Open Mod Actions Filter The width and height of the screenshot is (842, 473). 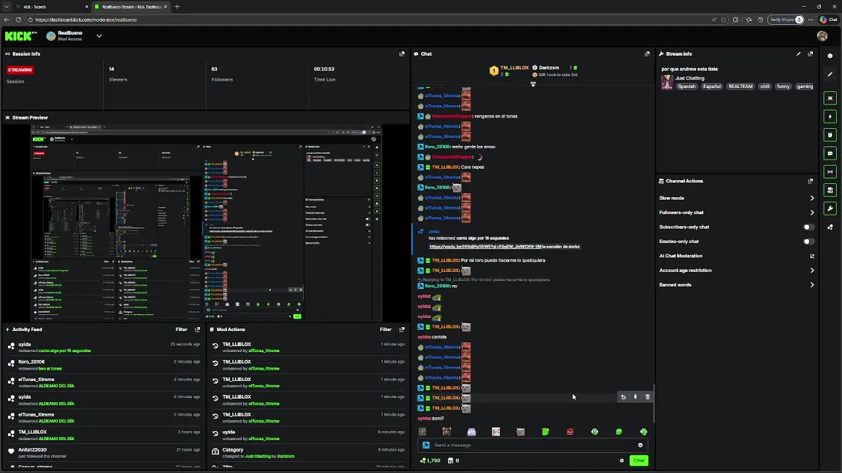(385, 329)
